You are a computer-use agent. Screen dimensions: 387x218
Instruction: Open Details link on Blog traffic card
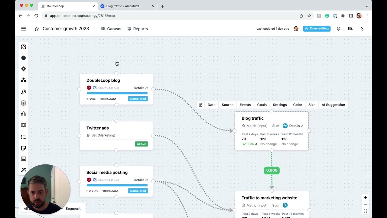[296, 126]
